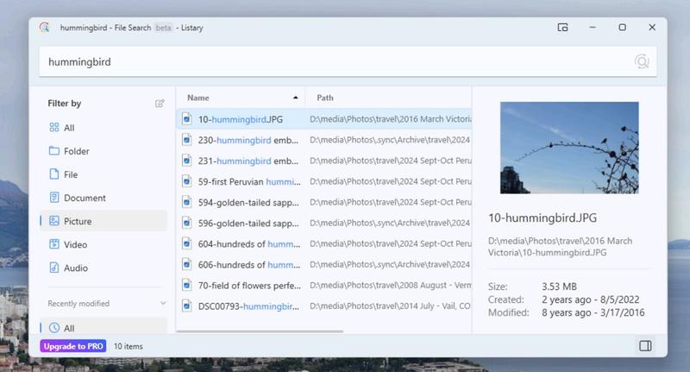Image resolution: width=690 pixels, height=372 pixels.
Task: Filter results by Video
Action: coord(75,244)
